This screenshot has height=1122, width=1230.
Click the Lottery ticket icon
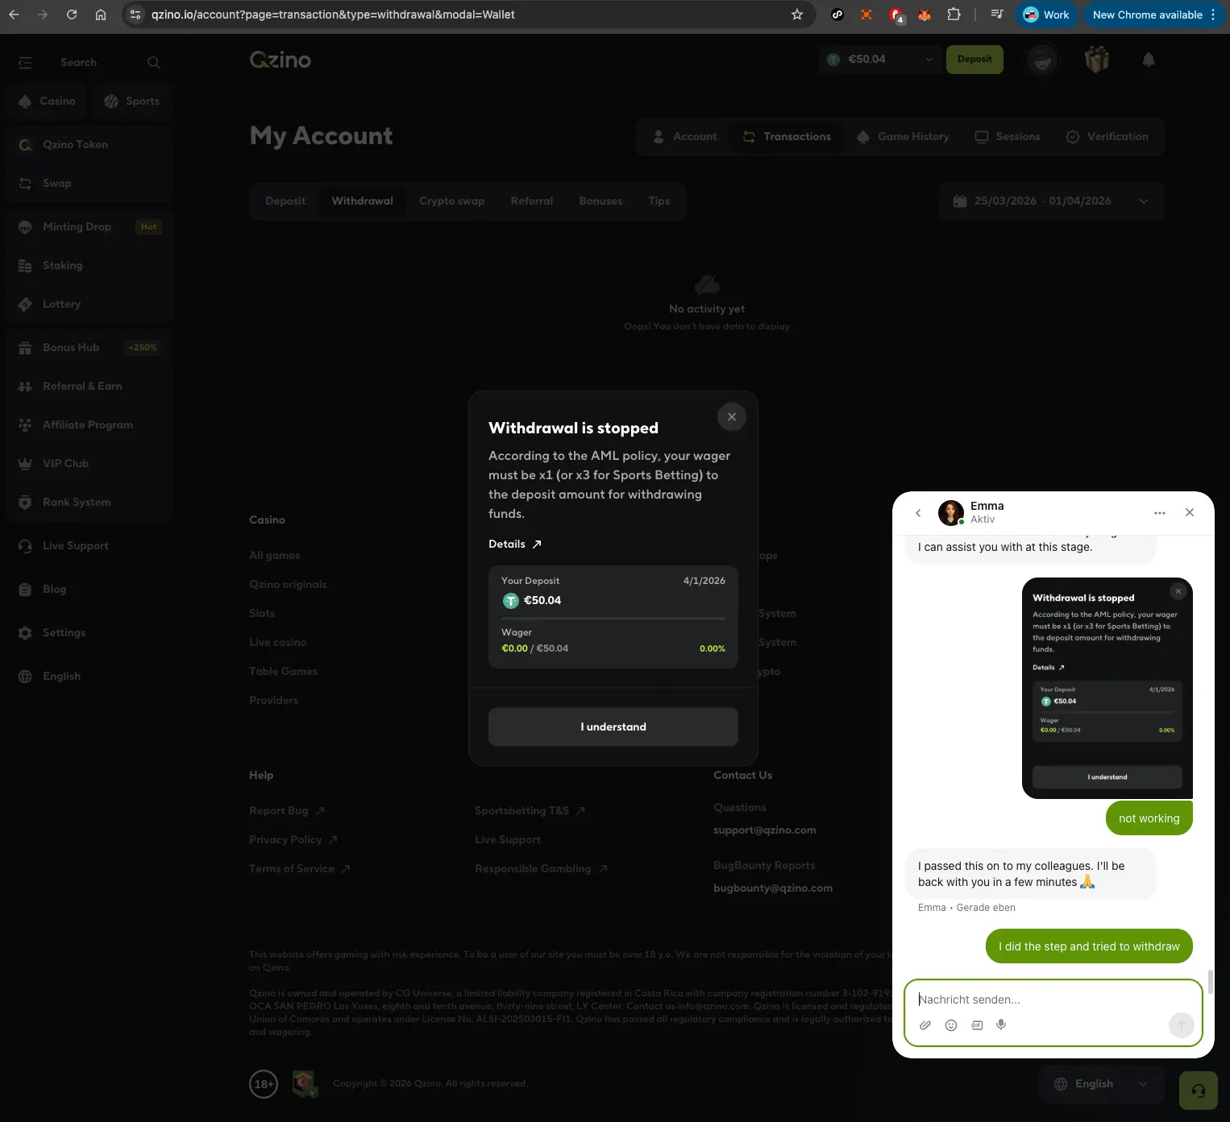pyautogui.click(x=25, y=304)
